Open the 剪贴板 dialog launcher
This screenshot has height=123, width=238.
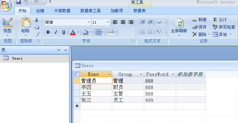39,41
